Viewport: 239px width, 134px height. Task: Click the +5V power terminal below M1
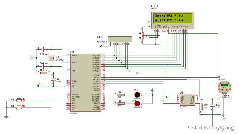click(x=223, y=116)
